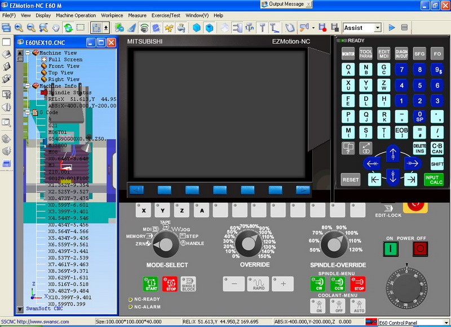Open the Assist dropdown list
This screenshot has width=451, height=327.
(x=377, y=28)
